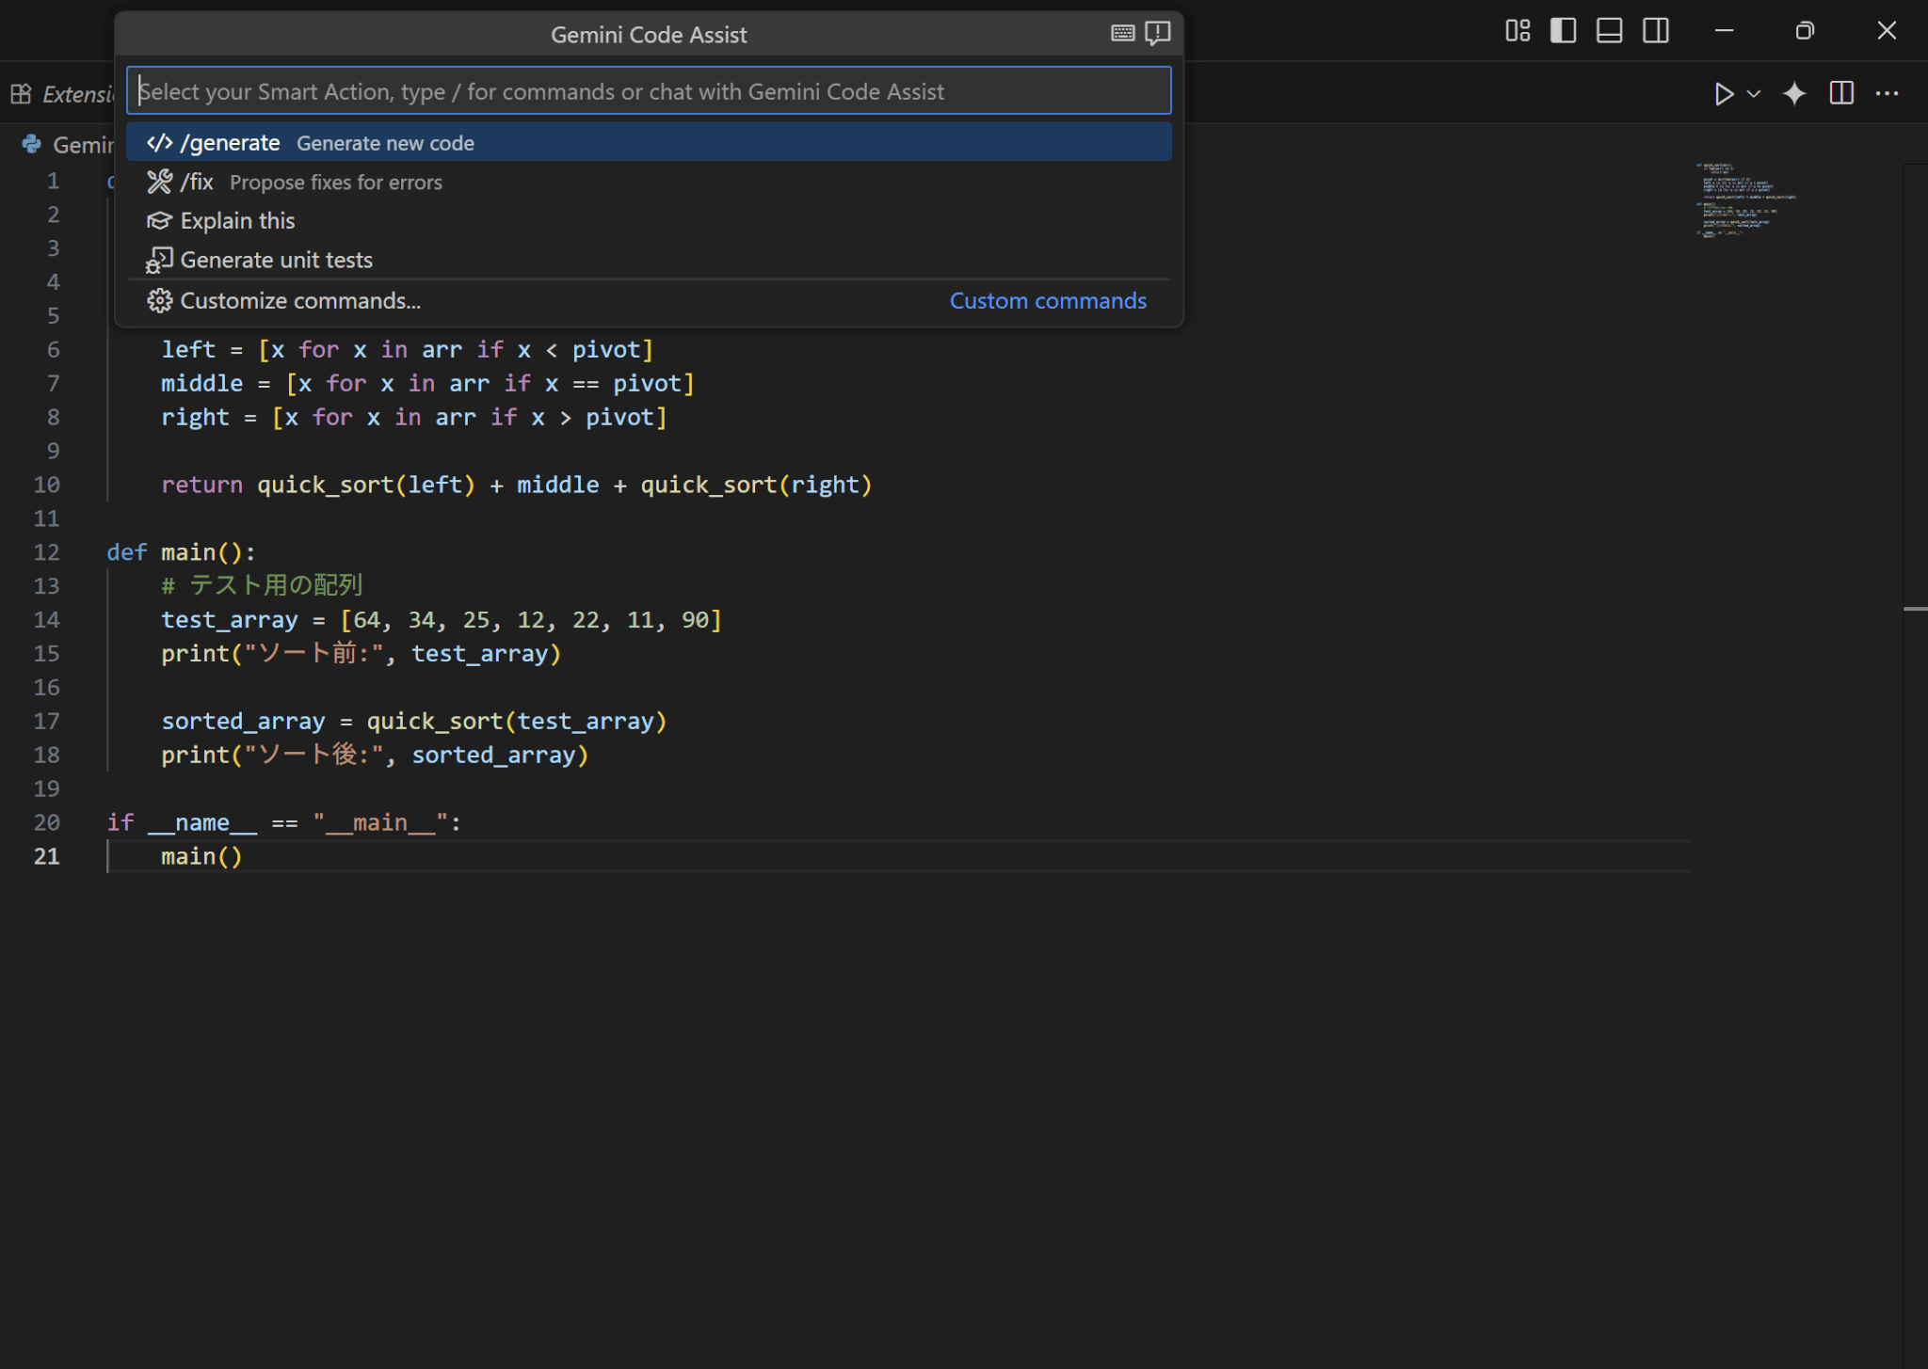Screen dimensions: 1928x1369
Task: Click the code brackets icon beside /generate
Action: pyautogui.click(x=159, y=142)
